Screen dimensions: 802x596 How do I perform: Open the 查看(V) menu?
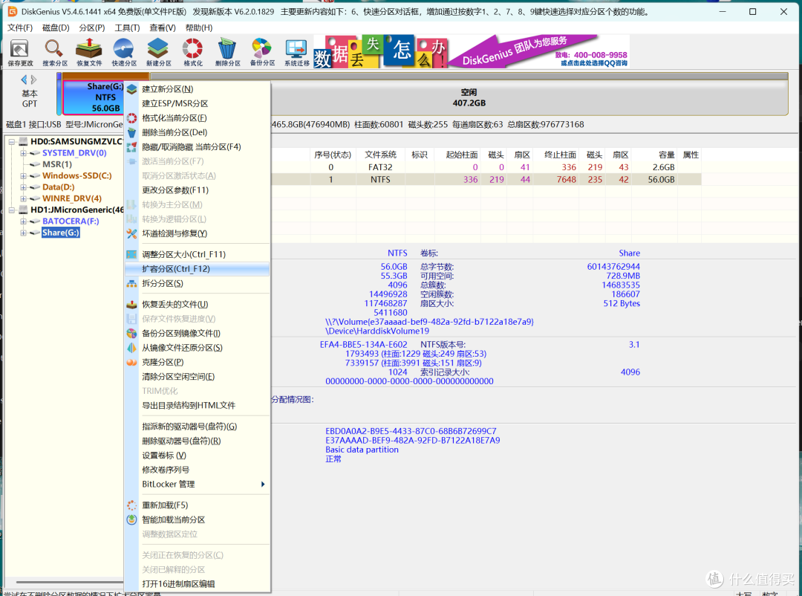[x=163, y=27]
